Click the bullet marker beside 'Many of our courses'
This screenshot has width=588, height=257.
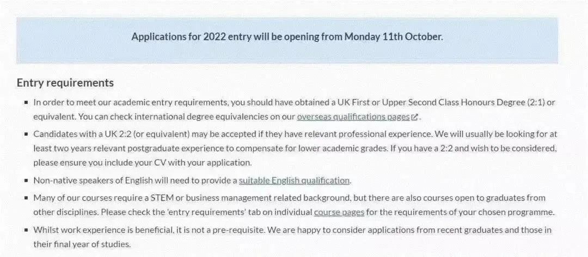26,198
